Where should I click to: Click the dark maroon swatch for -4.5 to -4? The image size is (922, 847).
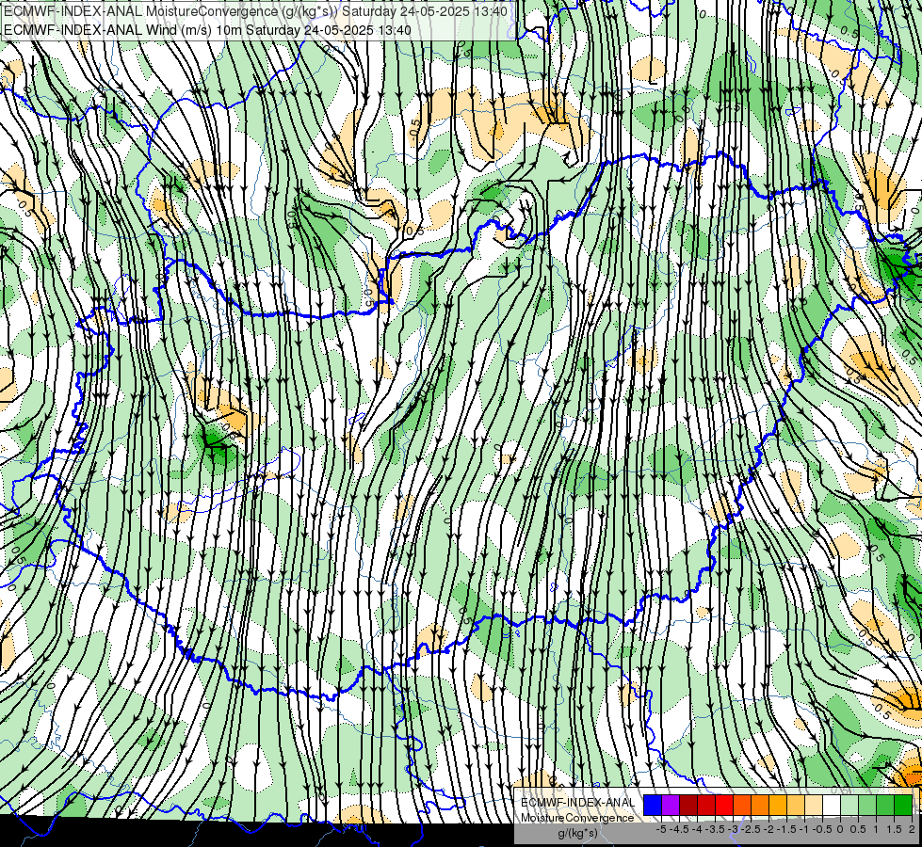tap(688, 805)
